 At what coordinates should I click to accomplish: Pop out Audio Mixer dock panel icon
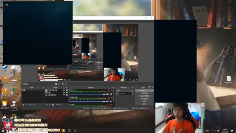pyautogui.click(x=113, y=88)
